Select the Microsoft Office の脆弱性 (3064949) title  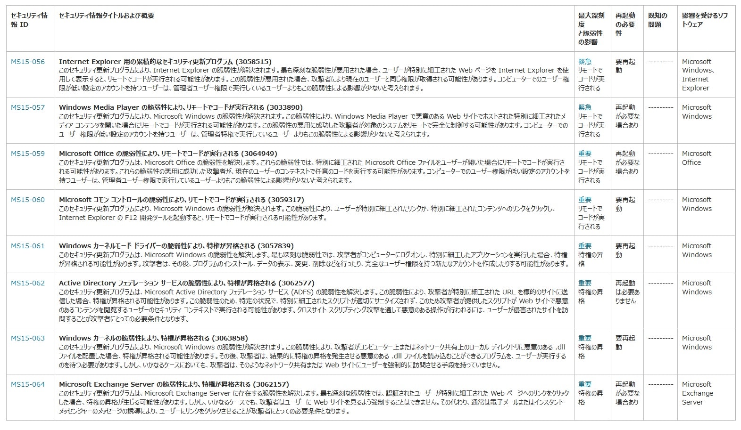click(x=168, y=154)
